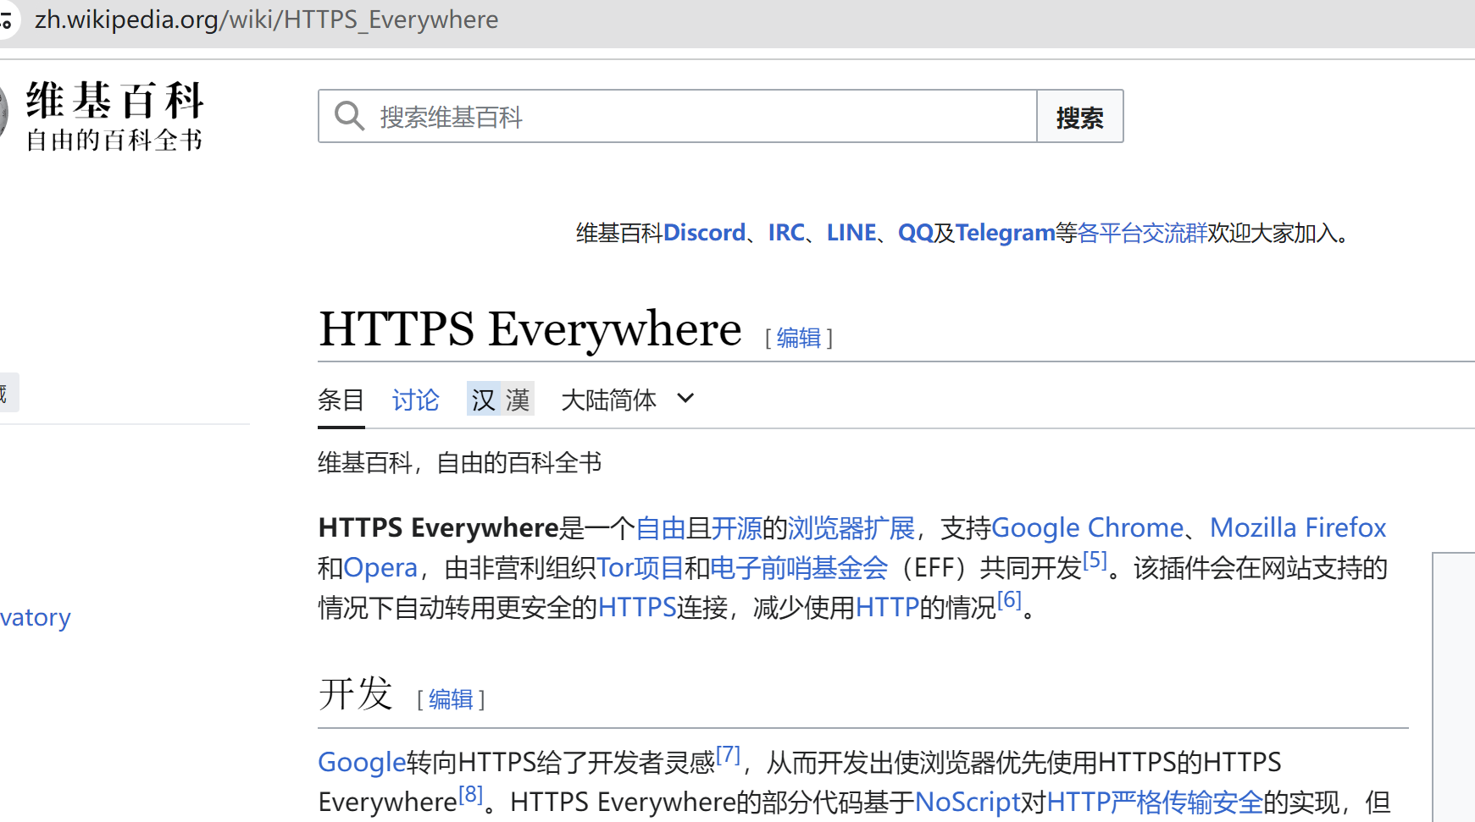Click 编辑 beside the 开发 section heading
This screenshot has width=1475, height=822.
pos(450,698)
